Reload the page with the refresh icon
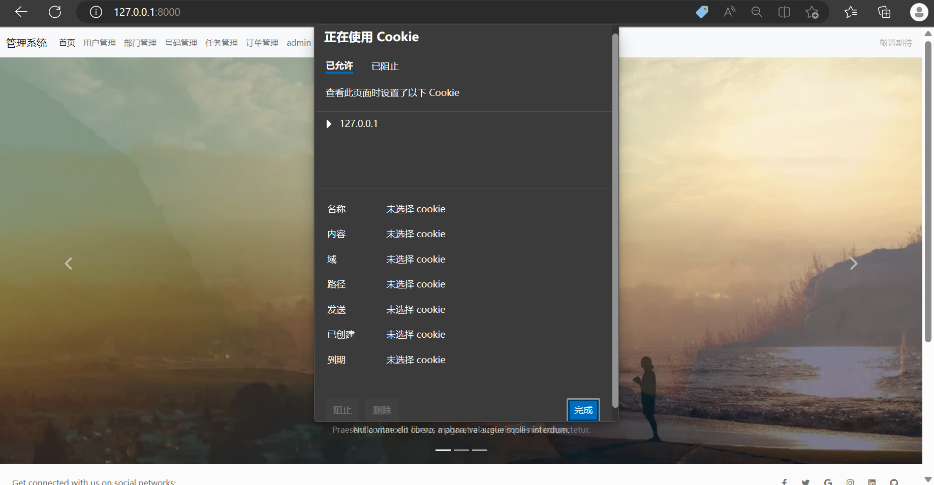 [x=55, y=12]
